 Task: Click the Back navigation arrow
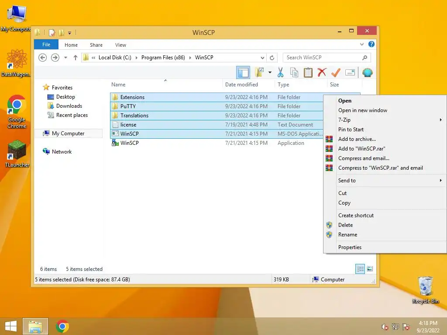(42, 58)
